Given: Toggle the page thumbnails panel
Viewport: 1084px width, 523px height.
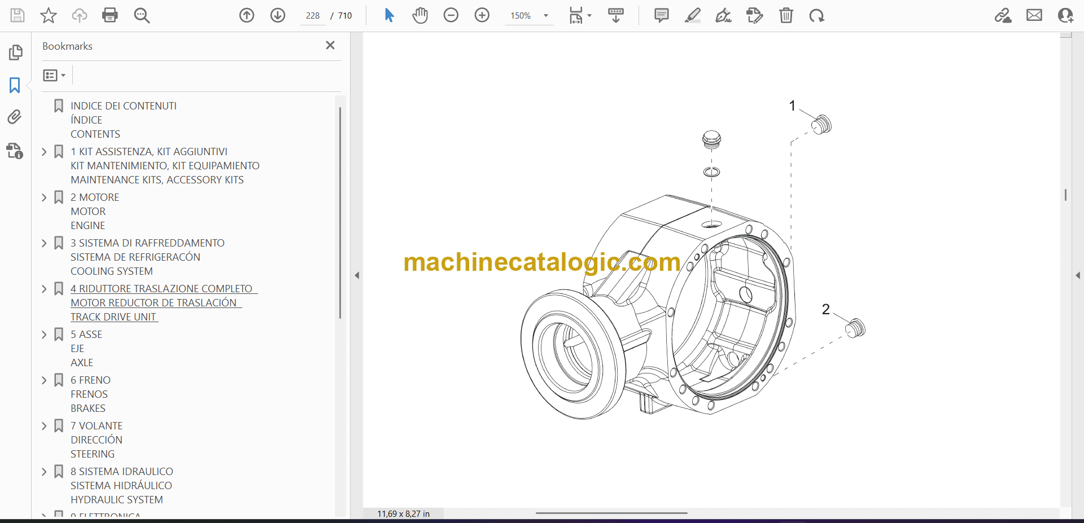Looking at the screenshot, I should coord(15,52).
